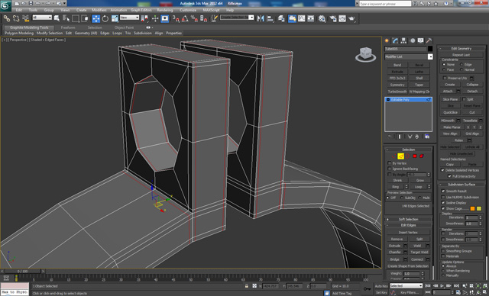This screenshot has height=296, width=489.
Task: Select the Vertex sub-object level icon
Action: tap(394, 156)
